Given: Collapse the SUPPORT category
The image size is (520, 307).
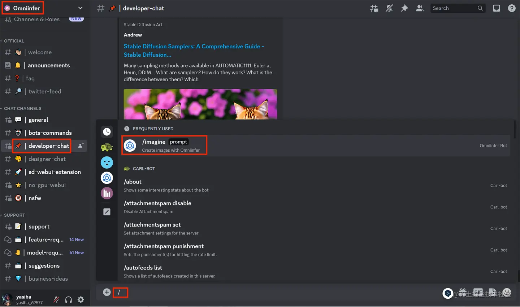Looking at the screenshot, I should pos(13,215).
